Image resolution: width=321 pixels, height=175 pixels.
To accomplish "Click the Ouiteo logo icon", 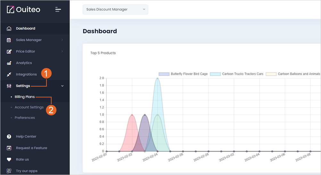I will [x=11, y=9].
